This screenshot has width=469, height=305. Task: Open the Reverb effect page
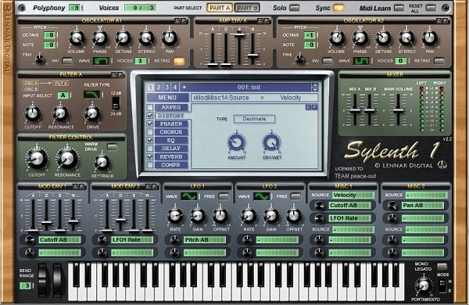171,157
